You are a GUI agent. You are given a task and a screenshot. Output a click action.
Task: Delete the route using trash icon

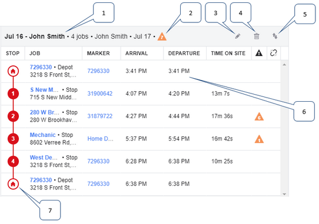[x=257, y=36]
